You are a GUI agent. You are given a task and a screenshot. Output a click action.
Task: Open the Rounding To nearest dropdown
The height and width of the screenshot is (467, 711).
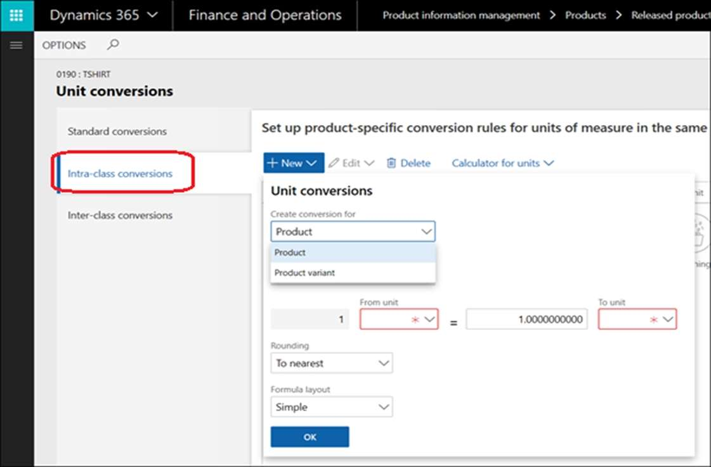point(331,364)
